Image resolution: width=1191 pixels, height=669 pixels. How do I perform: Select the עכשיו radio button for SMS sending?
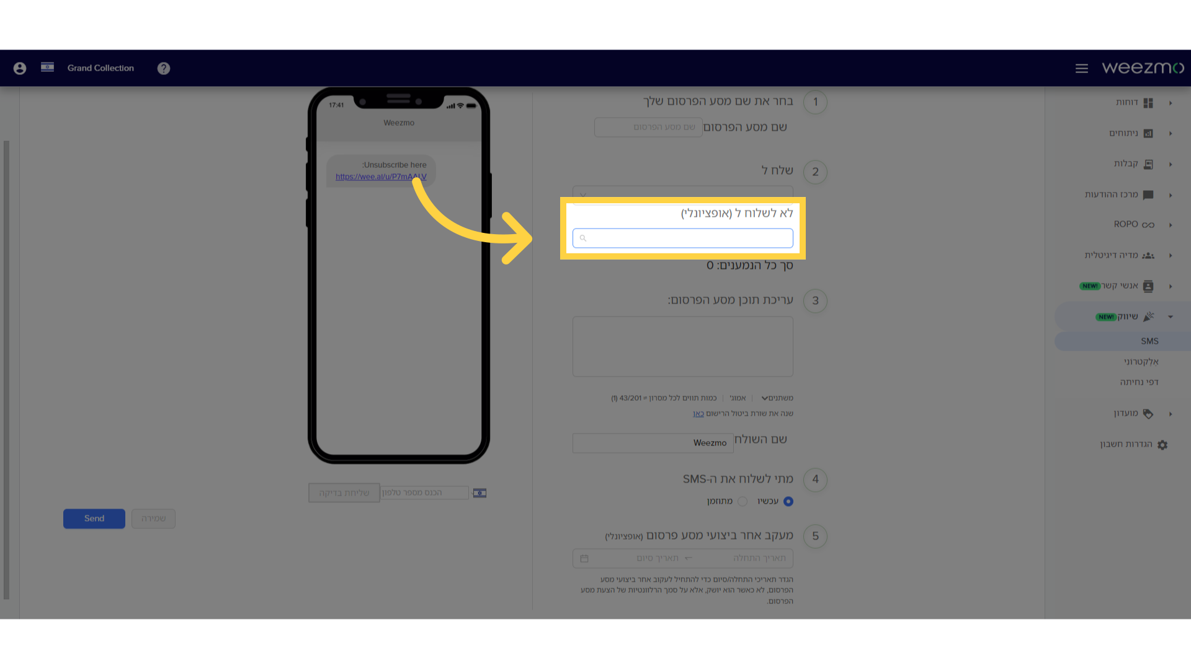point(788,501)
